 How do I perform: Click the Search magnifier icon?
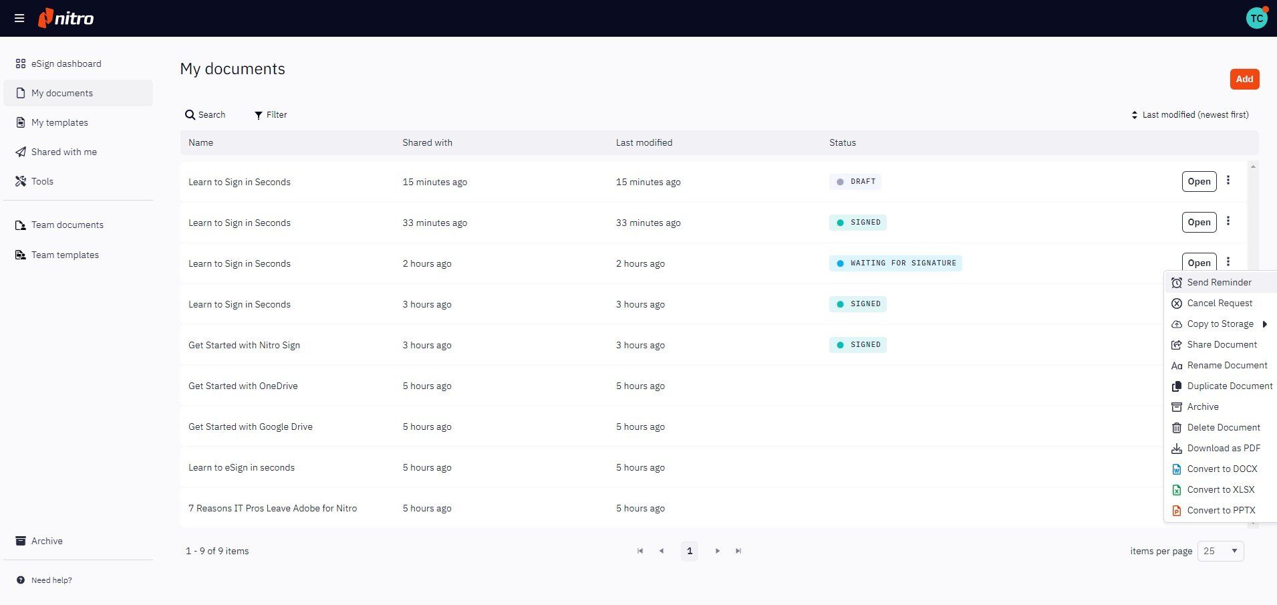point(190,115)
